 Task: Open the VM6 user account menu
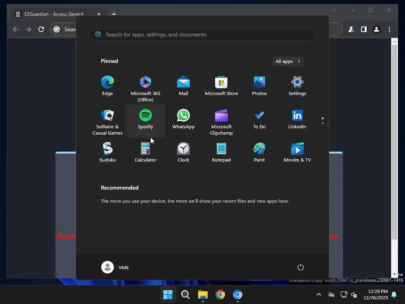coord(115,267)
